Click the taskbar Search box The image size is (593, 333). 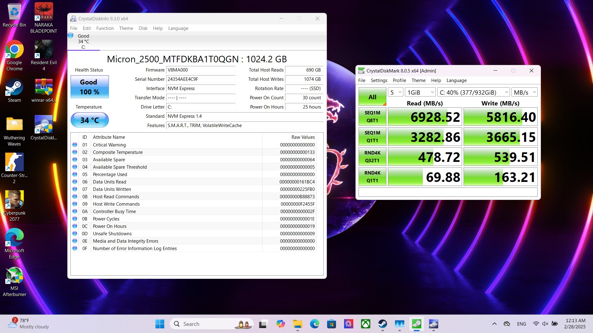(x=212, y=324)
